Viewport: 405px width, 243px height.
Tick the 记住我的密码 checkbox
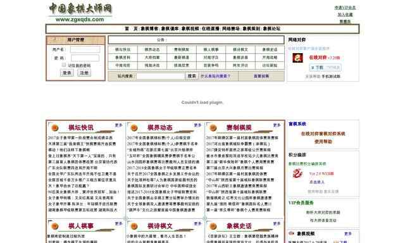64,65
